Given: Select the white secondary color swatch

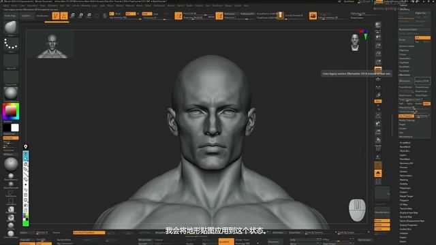Looking at the screenshot, I should click(15, 127).
